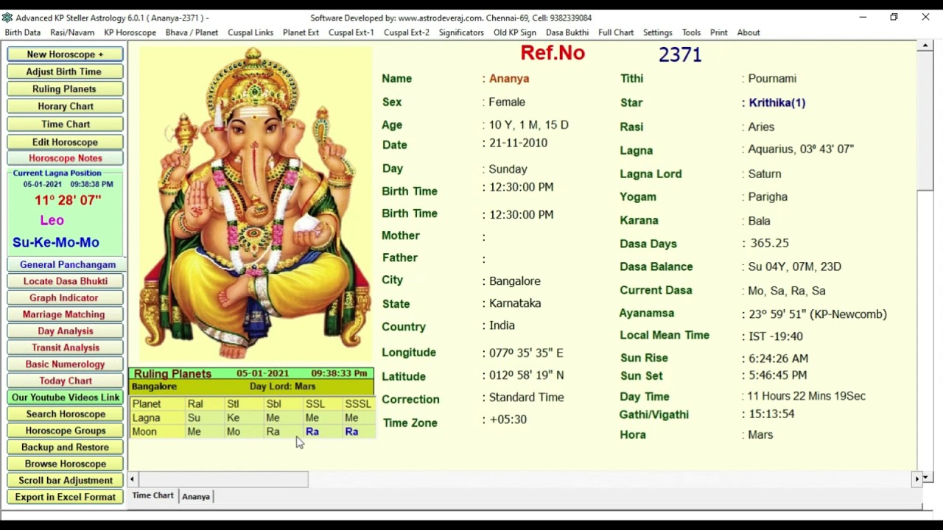
Task: Select the Time Chart tab
Action: coord(153,496)
